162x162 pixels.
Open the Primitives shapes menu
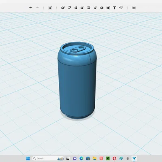coord(63,8)
